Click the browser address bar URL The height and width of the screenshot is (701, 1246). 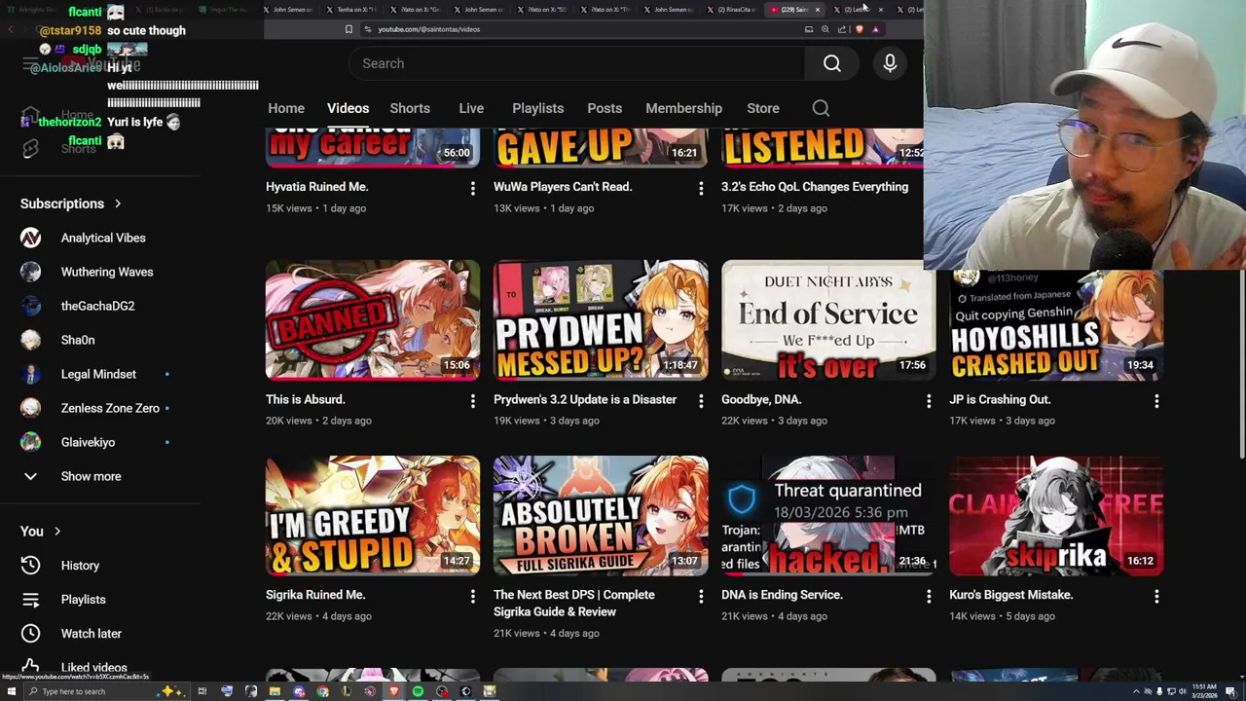click(428, 29)
